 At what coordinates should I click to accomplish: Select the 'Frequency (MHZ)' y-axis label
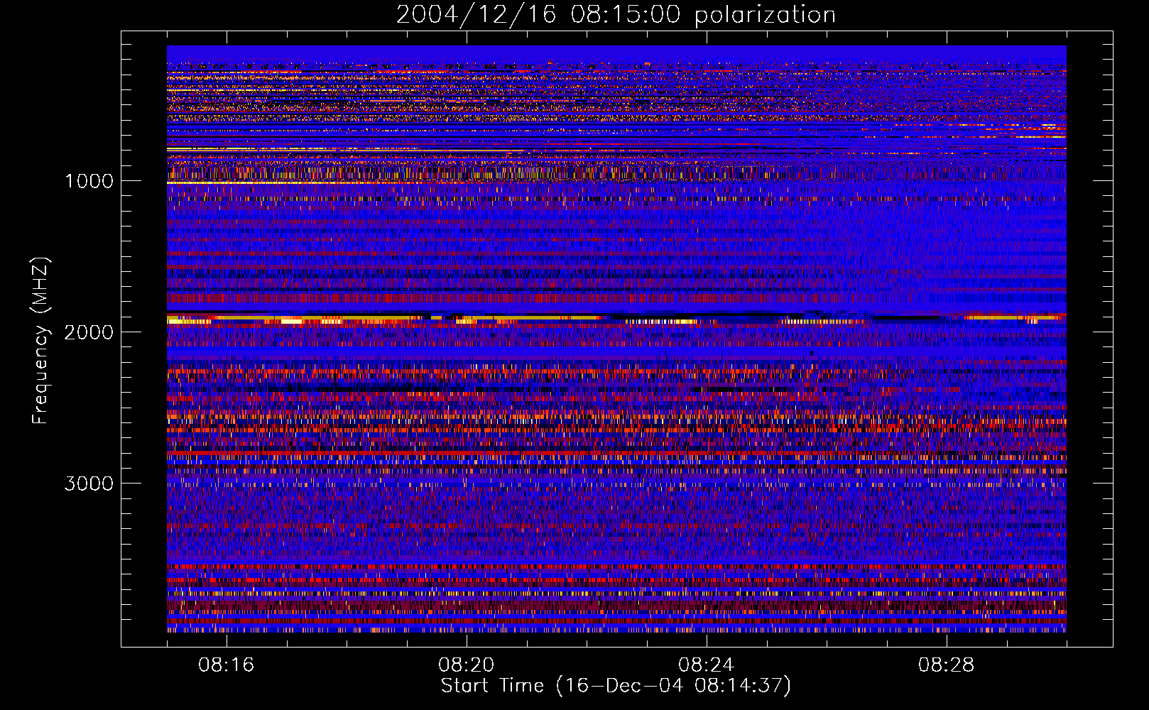41,342
